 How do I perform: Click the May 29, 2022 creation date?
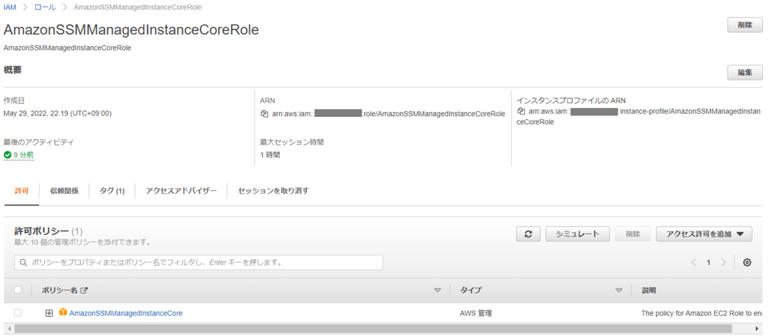[x=57, y=113]
